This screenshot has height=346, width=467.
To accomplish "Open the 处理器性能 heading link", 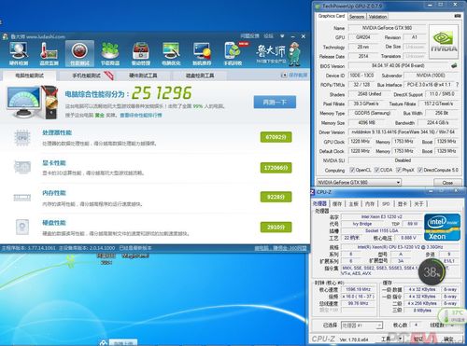I will coord(57,132).
